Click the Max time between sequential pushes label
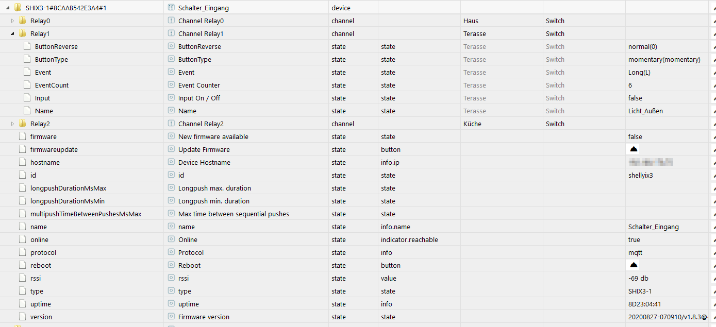The width and height of the screenshot is (716, 327). [234, 214]
